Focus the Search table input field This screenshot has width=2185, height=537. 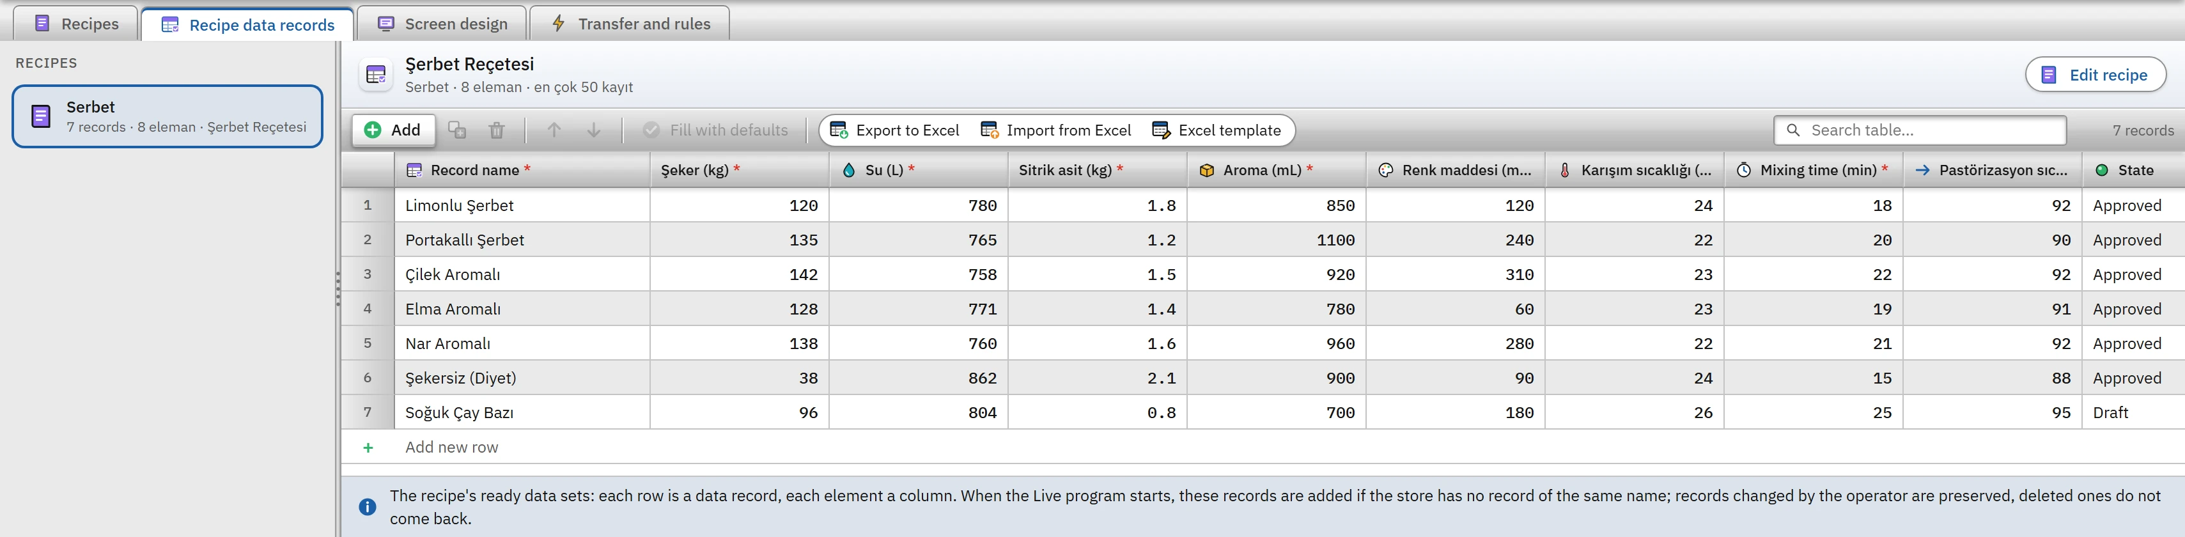coord(1920,130)
